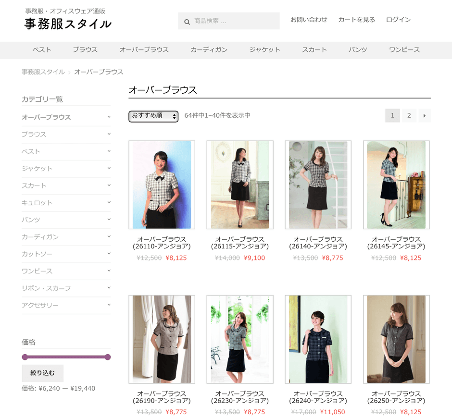Viewport: 452px width, 419px height.
Task: Open the カーディガン navigation menu item
Action: click(209, 49)
